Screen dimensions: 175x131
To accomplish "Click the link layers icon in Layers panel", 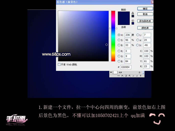I will 119,76.
